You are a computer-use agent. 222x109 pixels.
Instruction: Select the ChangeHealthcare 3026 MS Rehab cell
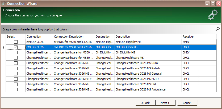coord(148,68)
